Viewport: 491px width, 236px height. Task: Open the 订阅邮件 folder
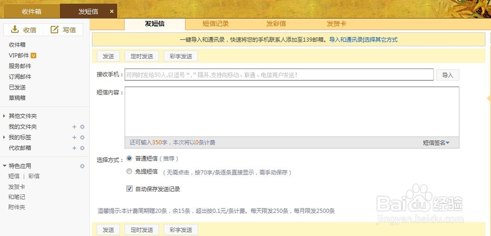click(x=20, y=77)
